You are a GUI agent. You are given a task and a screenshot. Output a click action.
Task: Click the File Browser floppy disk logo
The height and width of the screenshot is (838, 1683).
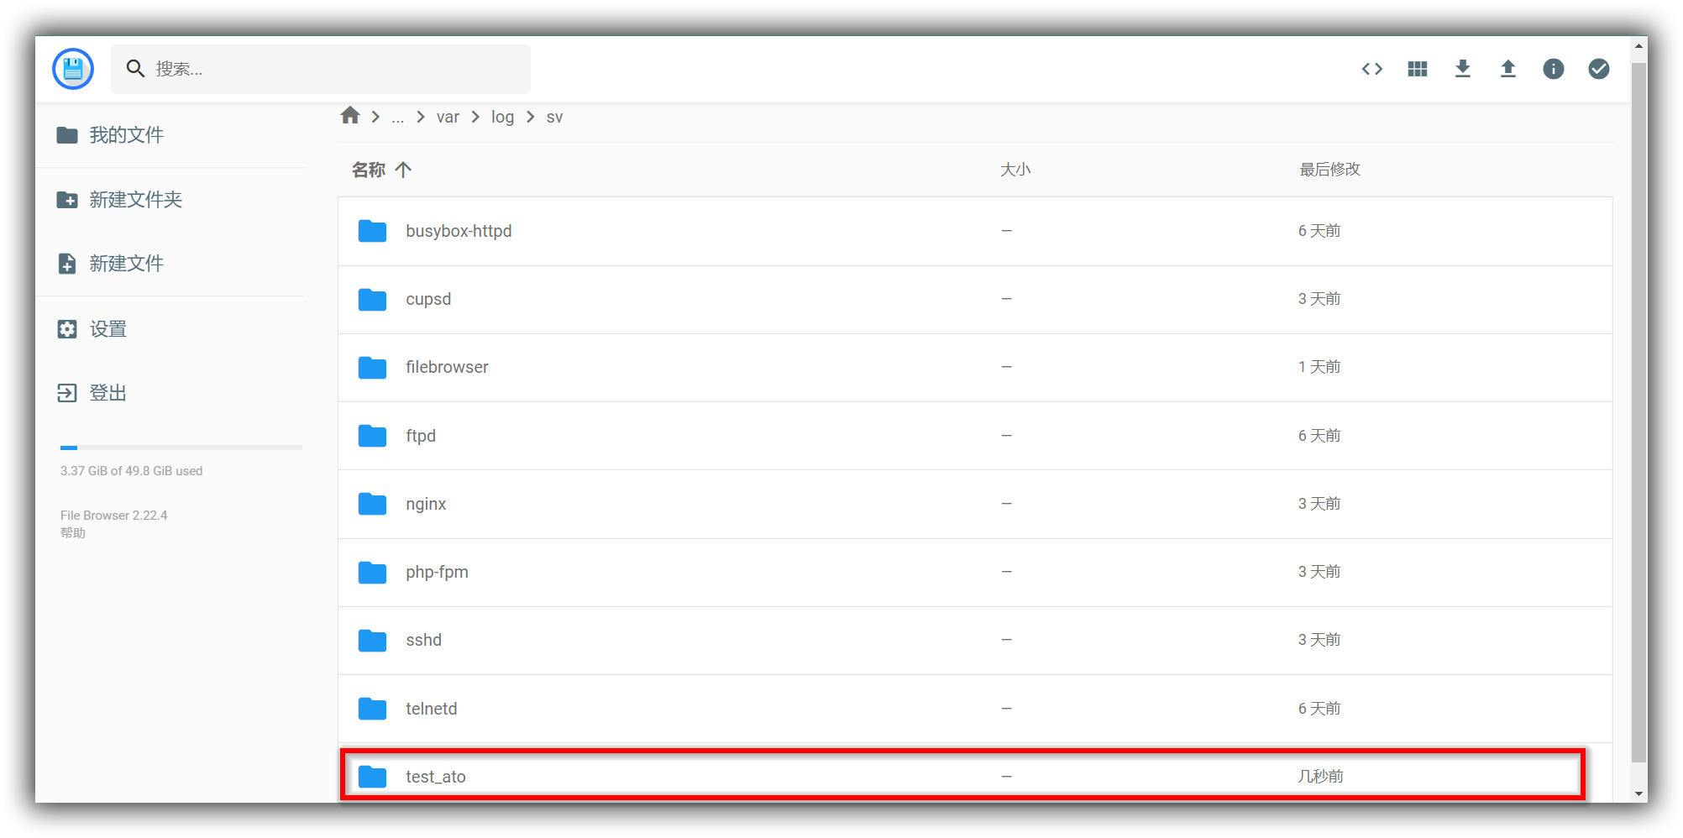point(73,69)
